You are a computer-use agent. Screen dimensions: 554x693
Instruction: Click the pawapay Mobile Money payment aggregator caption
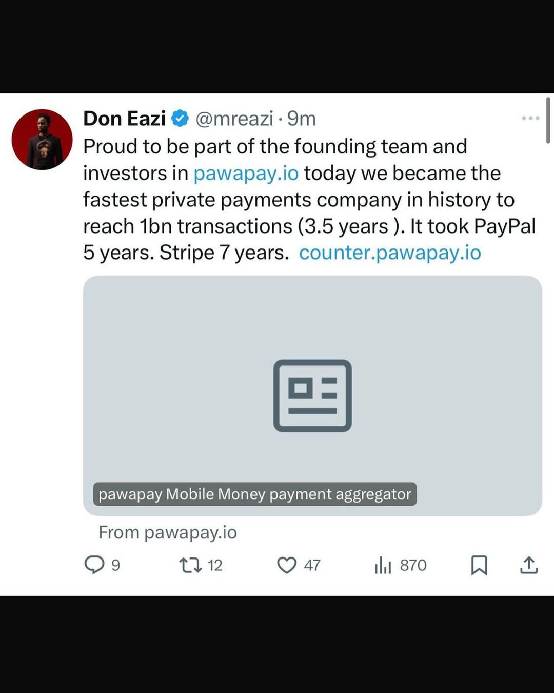coord(254,494)
